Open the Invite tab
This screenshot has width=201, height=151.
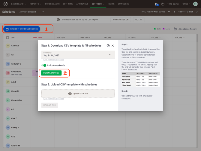pyautogui.click(x=111, y=4)
